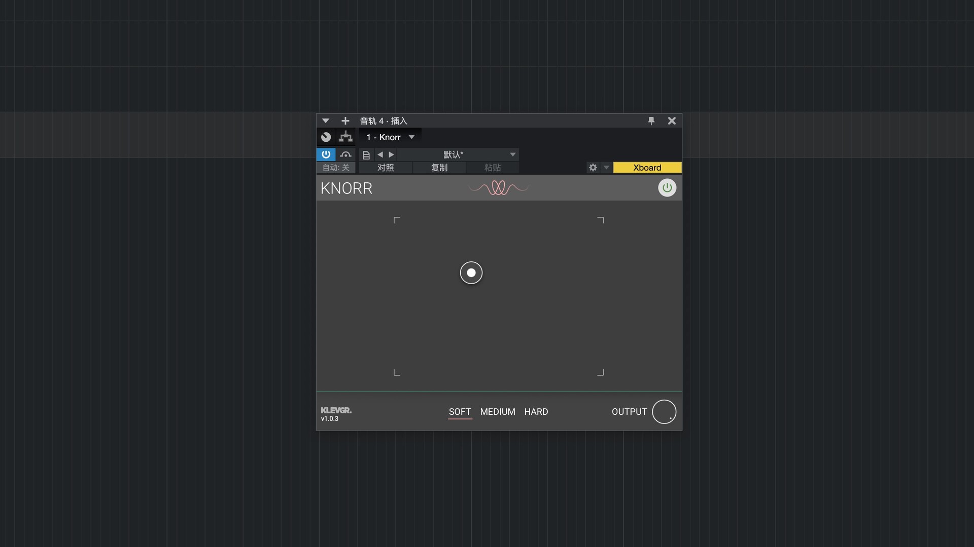Image resolution: width=974 pixels, height=547 pixels.
Task: Open the plugin window menu triangle
Action: (x=326, y=121)
